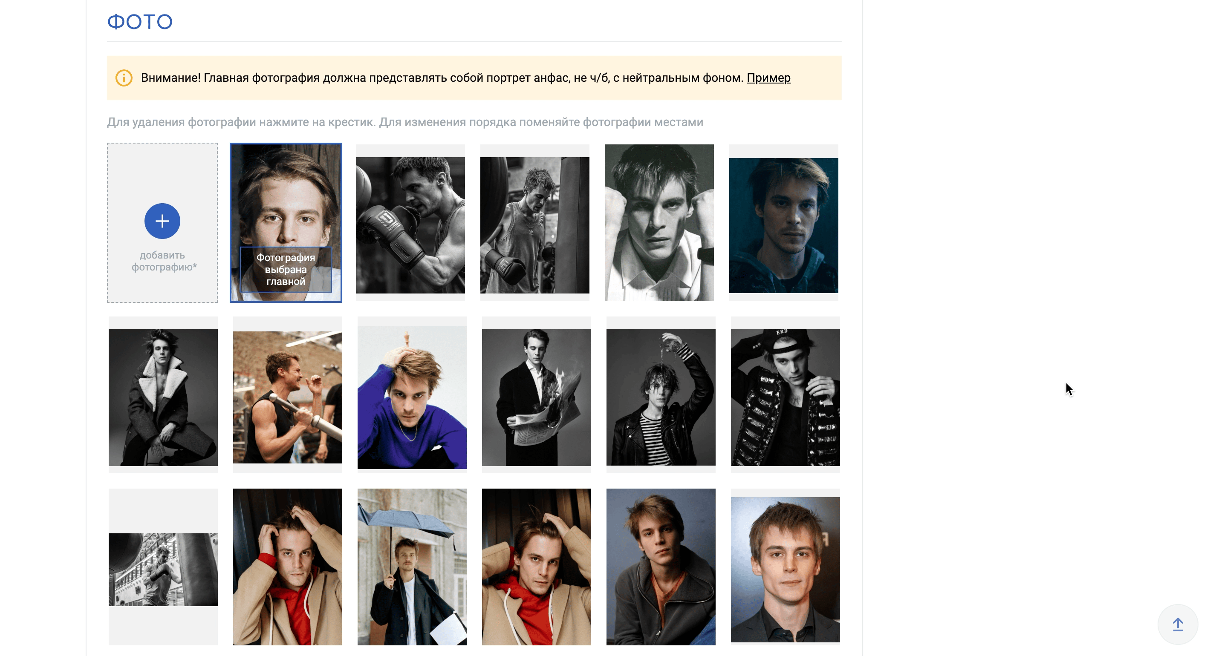This screenshot has width=1213, height=656.
Task: Select headshot in black shirt, blue background
Action: pyautogui.click(x=786, y=570)
